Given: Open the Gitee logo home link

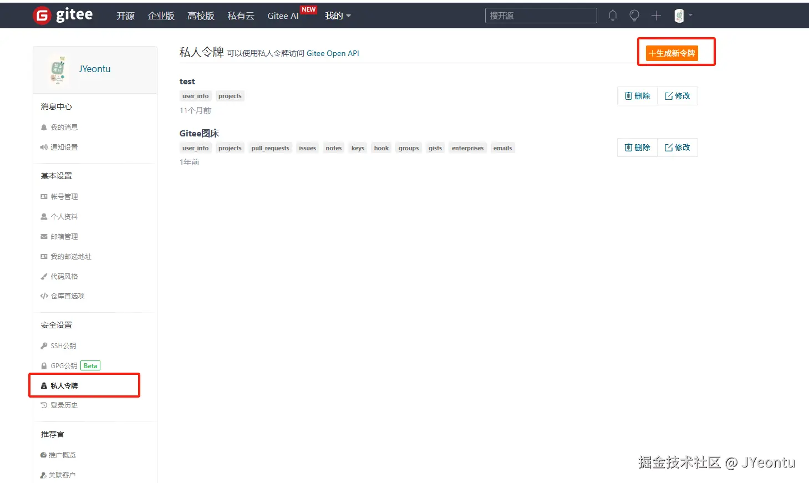Looking at the screenshot, I should pyautogui.click(x=63, y=16).
